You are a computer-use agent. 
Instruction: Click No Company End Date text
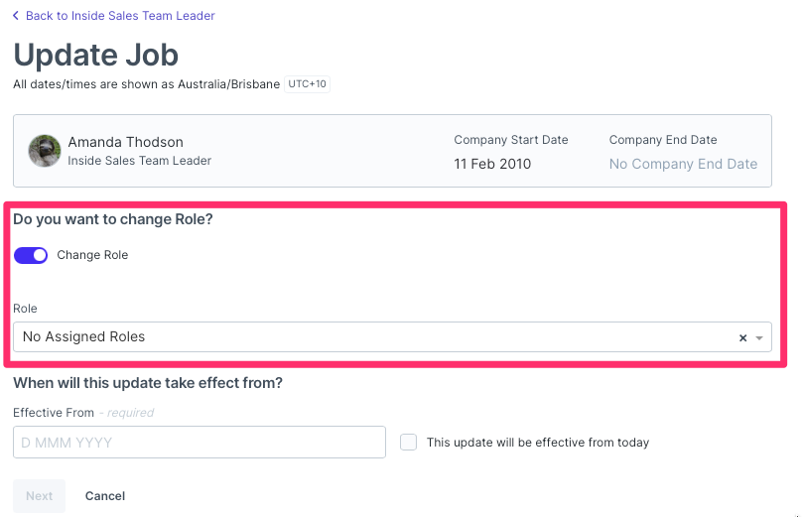(x=683, y=164)
